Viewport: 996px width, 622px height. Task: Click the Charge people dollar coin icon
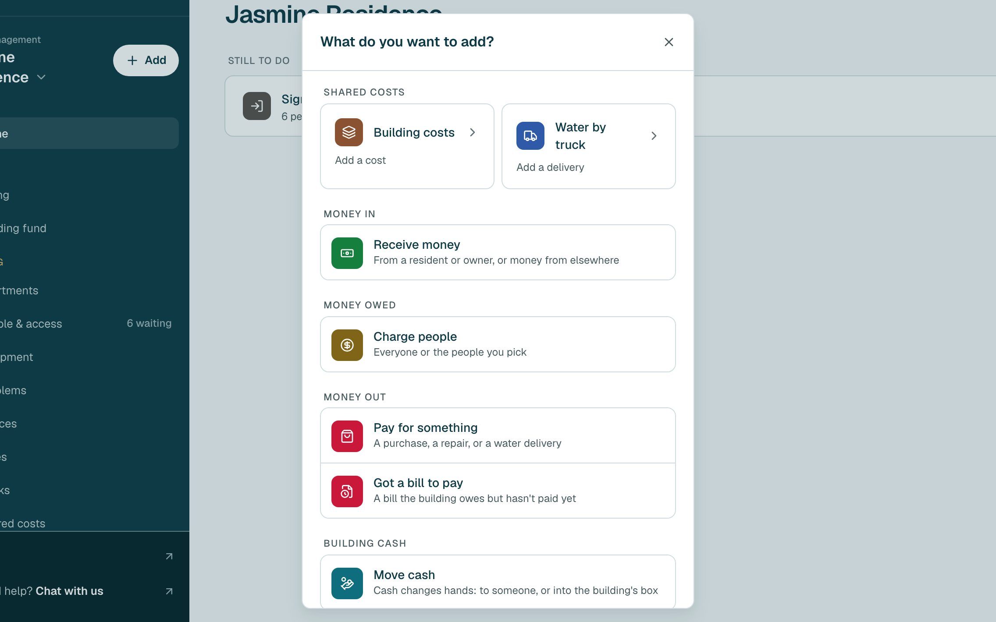[x=347, y=345]
